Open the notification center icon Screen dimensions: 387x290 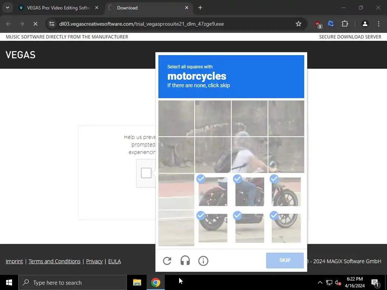pos(375,283)
